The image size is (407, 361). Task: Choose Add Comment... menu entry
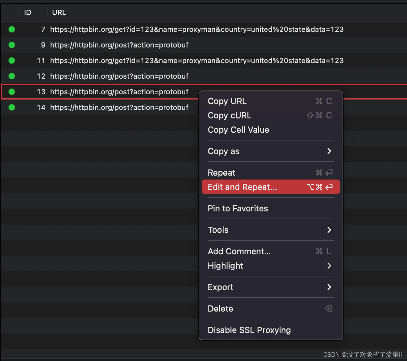point(271,251)
